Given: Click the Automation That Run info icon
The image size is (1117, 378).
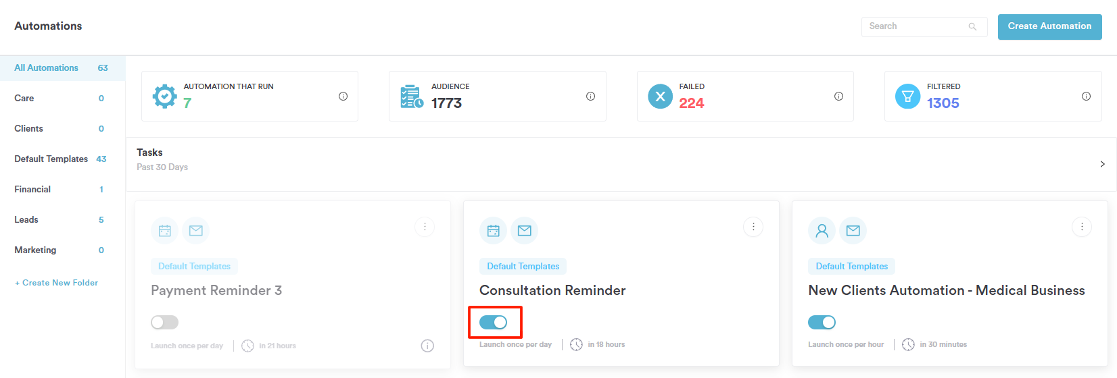Looking at the screenshot, I should tap(343, 97).
